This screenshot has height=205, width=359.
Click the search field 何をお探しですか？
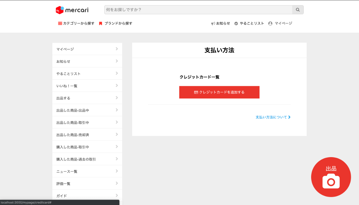click(198, 10)
